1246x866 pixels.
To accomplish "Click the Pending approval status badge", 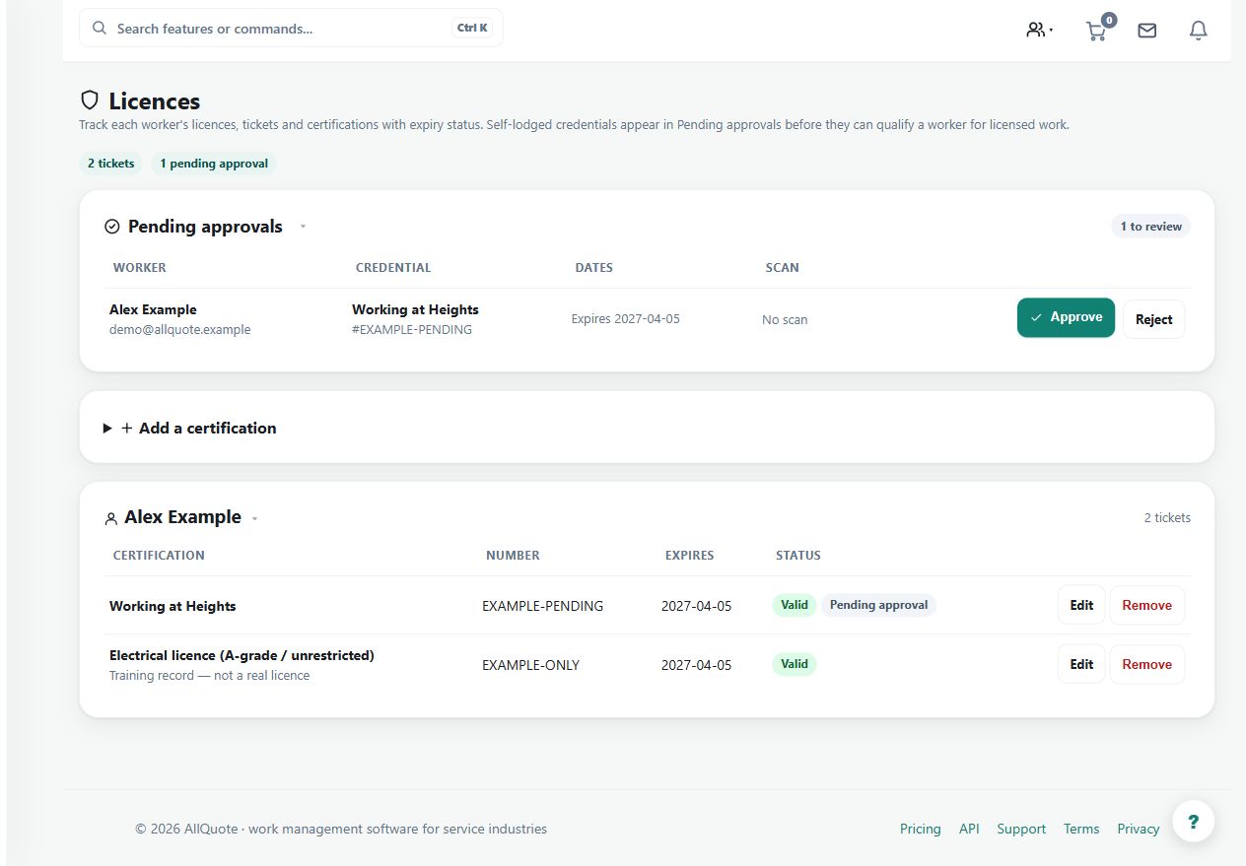I will point(878,605).
